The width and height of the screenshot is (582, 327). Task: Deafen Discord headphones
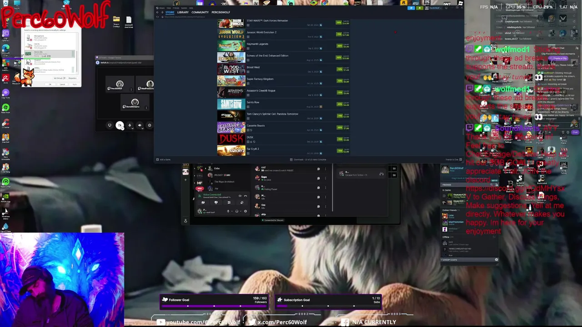pos(237,211)
